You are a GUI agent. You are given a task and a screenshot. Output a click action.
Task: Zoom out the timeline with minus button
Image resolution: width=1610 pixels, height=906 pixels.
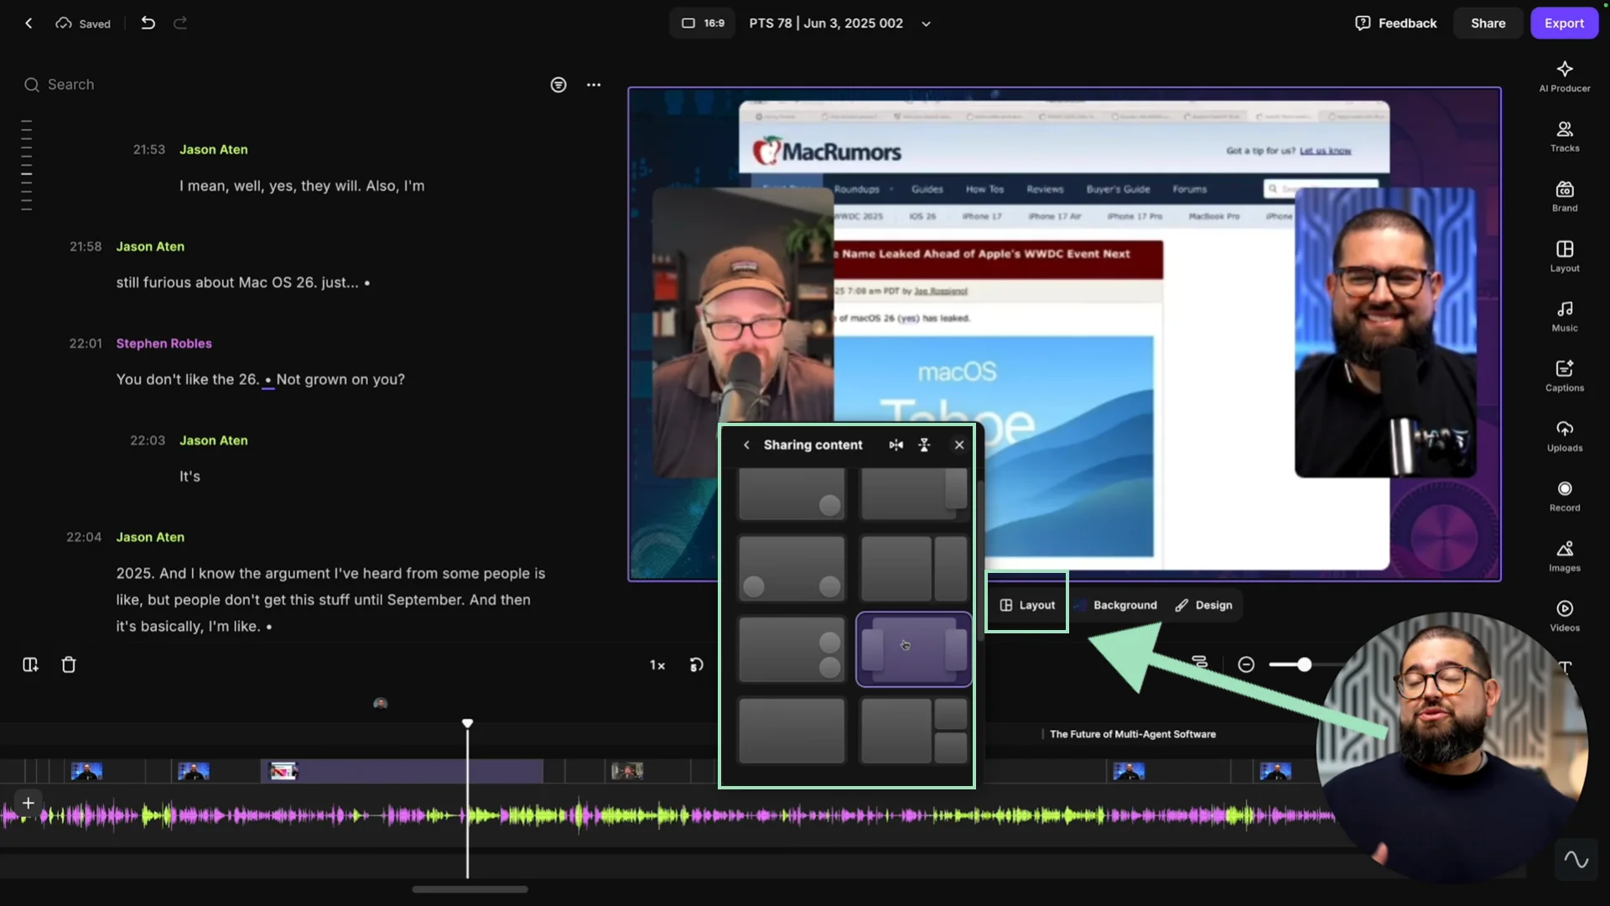1246,664
